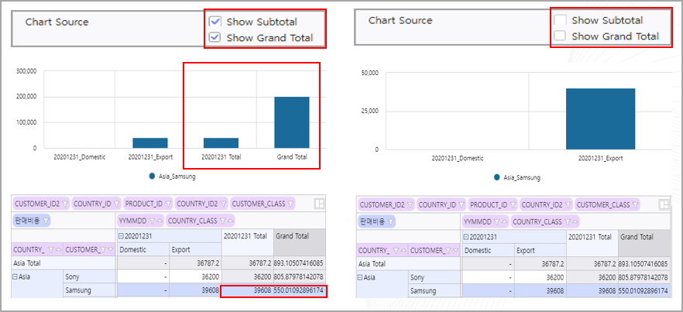Toggle Asia_Samsung legend marker in left chart

[152, 177]
